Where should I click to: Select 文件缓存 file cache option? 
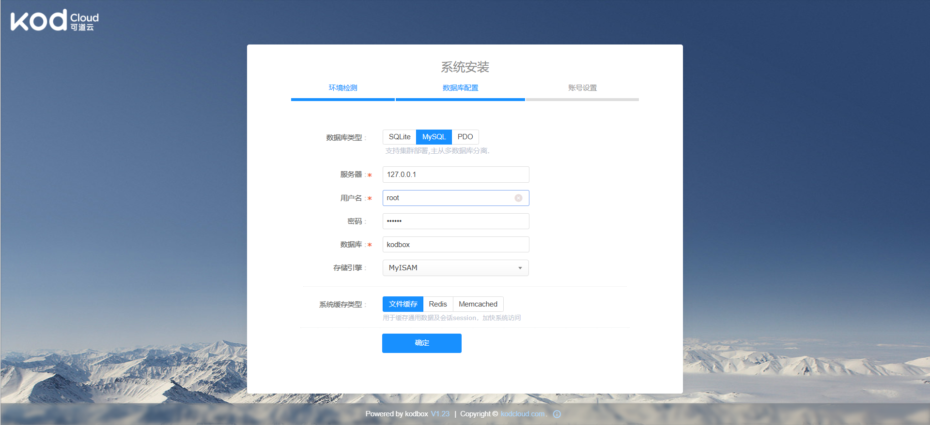click(403, 304)
